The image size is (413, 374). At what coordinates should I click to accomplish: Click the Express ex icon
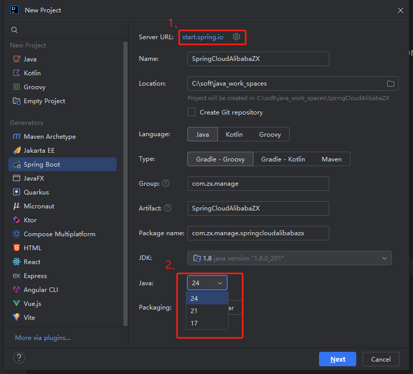17,275
